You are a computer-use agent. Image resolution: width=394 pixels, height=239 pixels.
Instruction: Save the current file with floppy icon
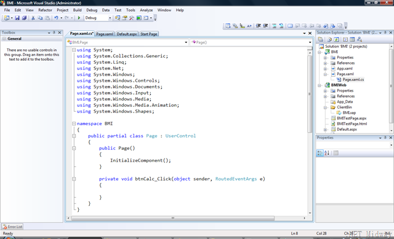17,18
